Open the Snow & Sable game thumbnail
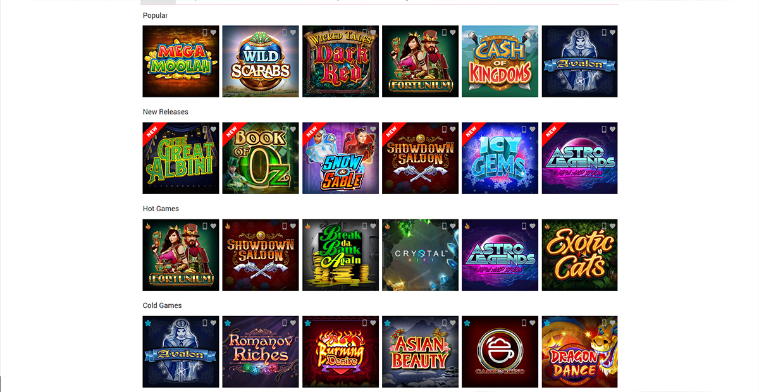759x392 pixels. [x=341, y=158]
